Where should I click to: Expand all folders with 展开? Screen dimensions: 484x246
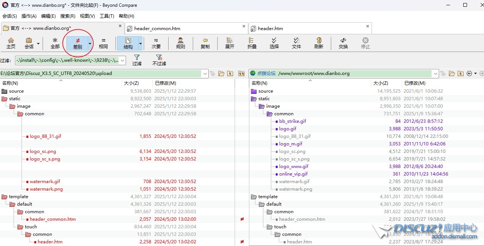coord(230,43)
